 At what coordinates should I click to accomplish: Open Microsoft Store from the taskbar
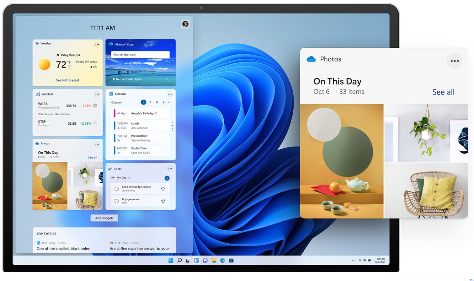click(x=231, y=260)
